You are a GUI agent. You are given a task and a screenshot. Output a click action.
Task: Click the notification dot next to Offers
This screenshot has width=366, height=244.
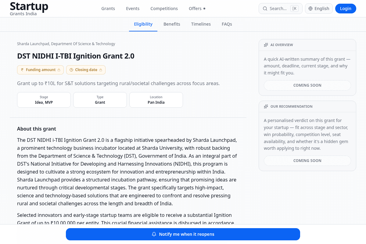click(x=204, y=9)
